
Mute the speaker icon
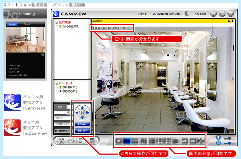pyautogui.click(x=219, y=143)
